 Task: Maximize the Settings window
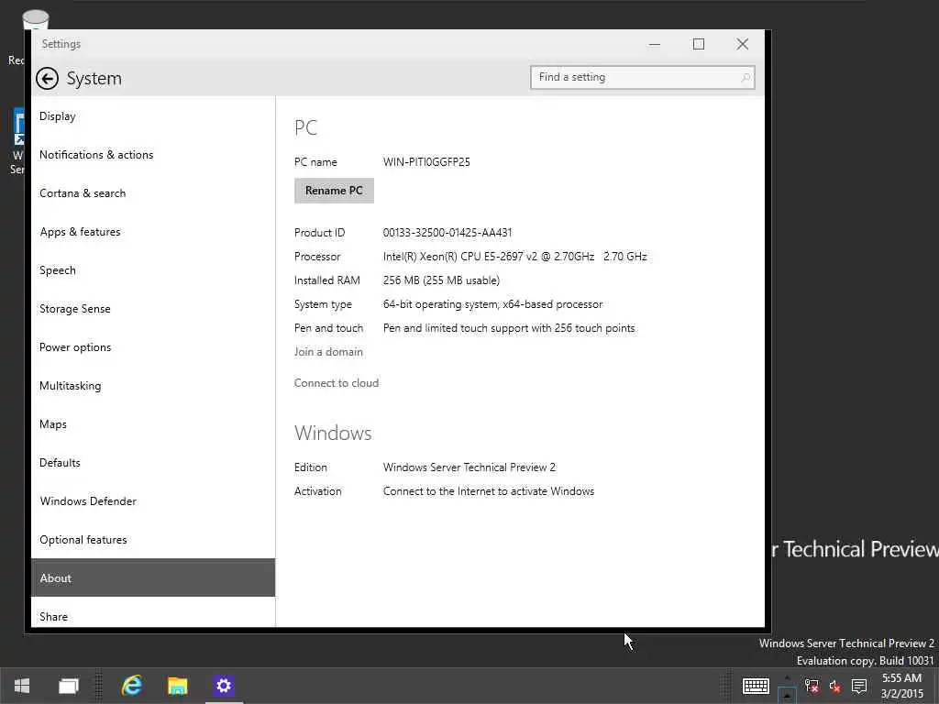coord(698,44)
